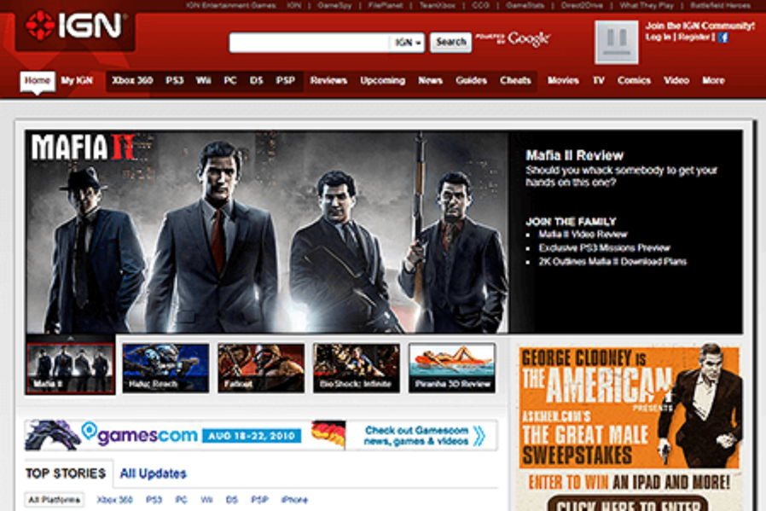Viewport: 766px width, 511px height.
Task: Go to PS3 section in nav bar
Action: [x=174, y=80]
